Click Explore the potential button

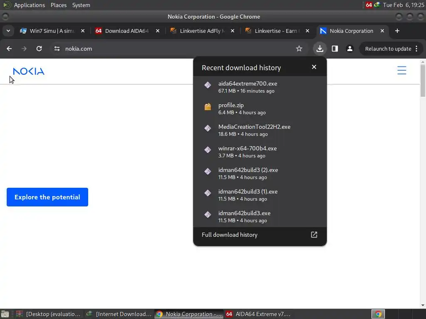click(47, 197)
